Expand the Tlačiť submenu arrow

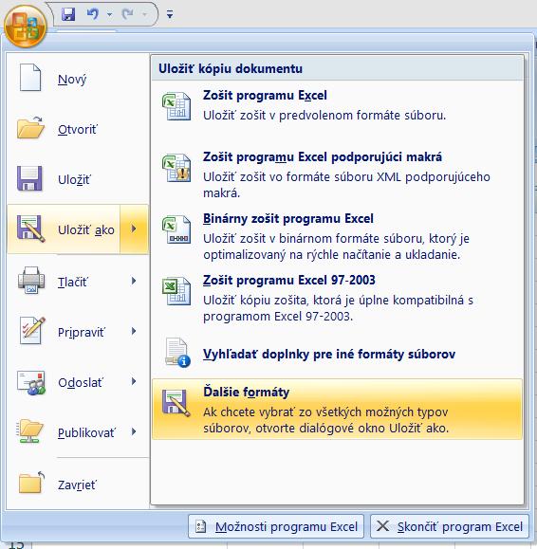click(134, 281)
